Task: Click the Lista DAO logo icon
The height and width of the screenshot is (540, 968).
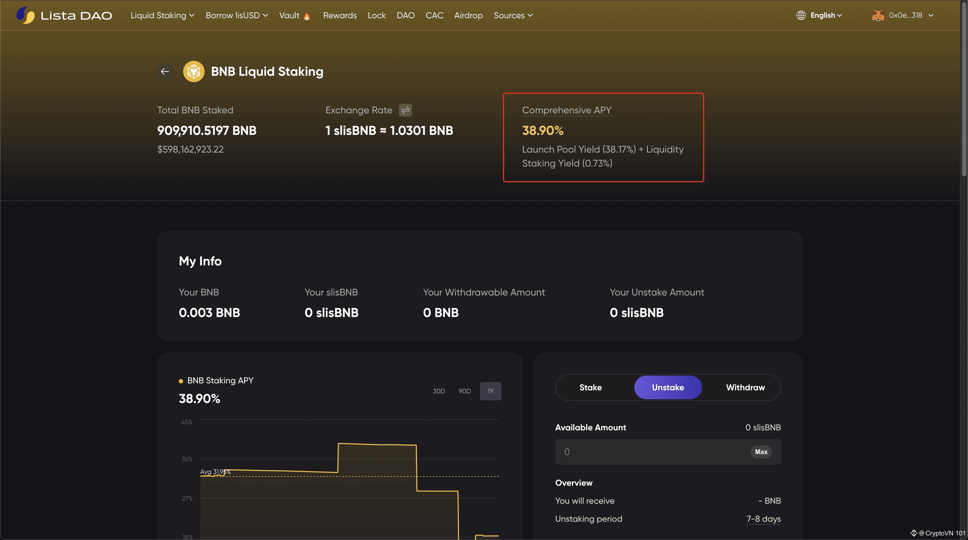Action: 25,15
